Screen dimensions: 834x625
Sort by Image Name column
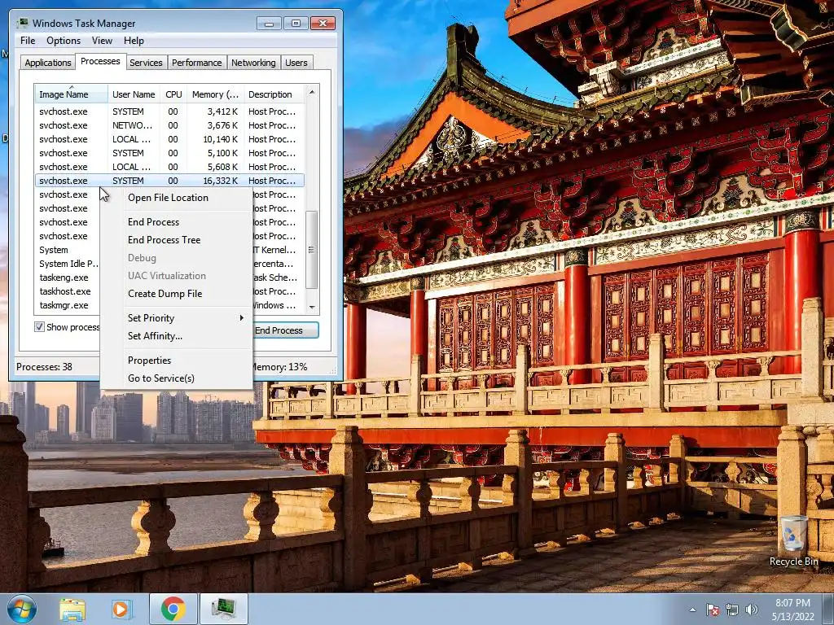(72, 94)
